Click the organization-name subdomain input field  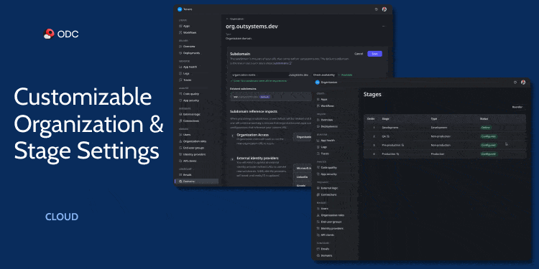[259, 75]
